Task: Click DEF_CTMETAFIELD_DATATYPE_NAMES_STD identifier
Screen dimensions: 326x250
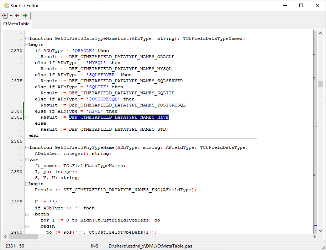Action: (117, 129)
